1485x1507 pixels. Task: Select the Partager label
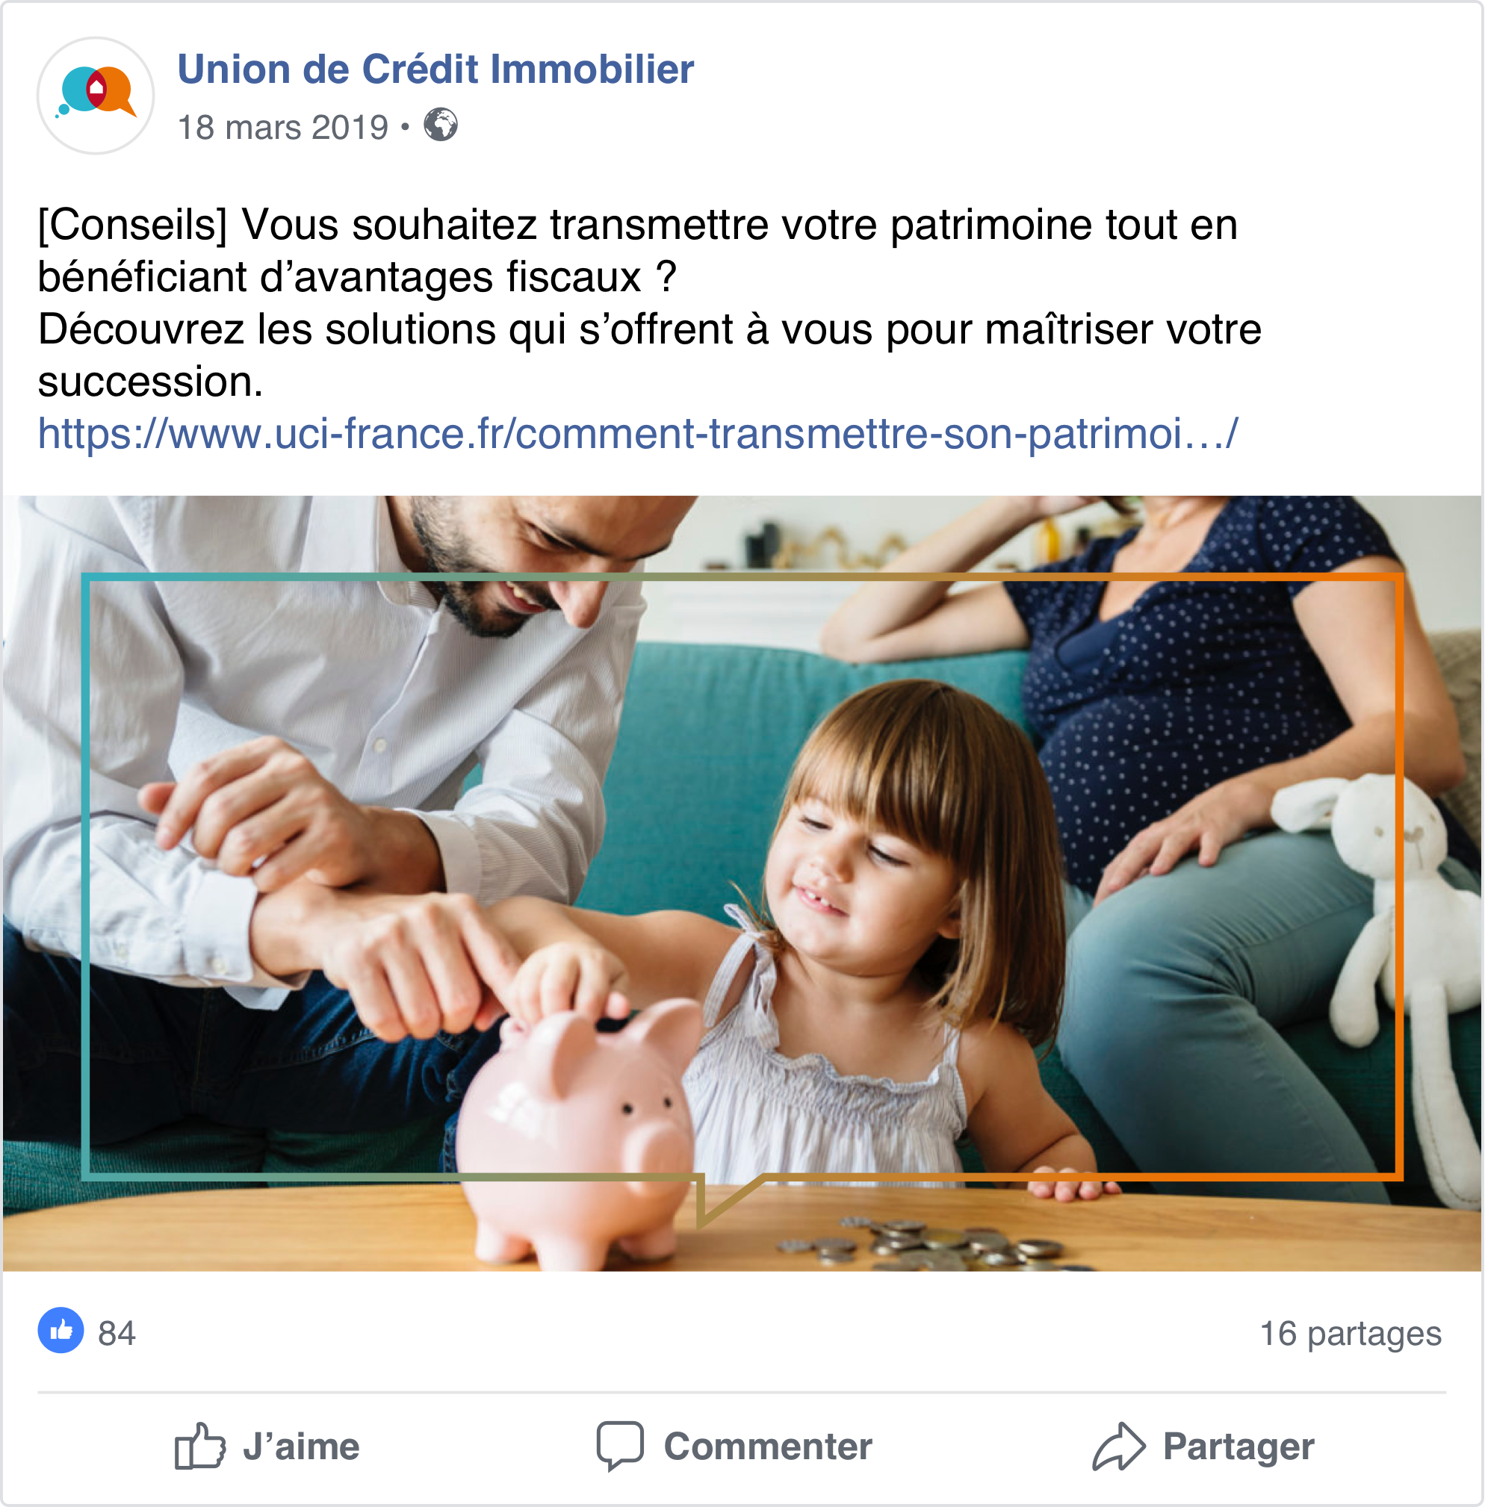pos(1238,1447)
